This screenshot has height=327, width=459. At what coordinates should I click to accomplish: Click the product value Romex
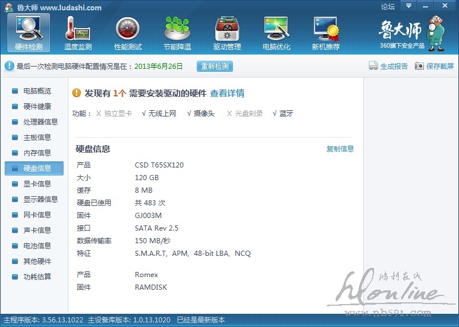click(146, 275)
